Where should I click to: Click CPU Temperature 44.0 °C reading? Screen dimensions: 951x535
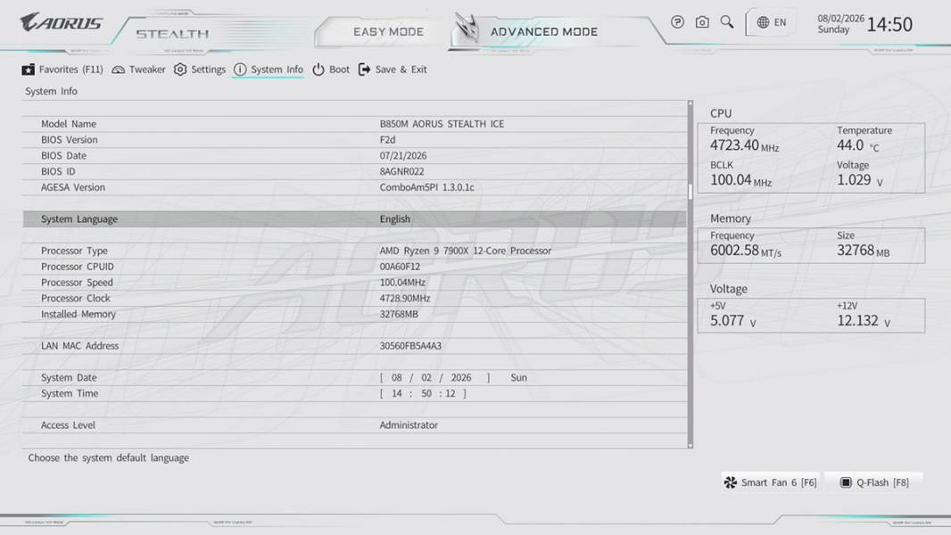857,145
